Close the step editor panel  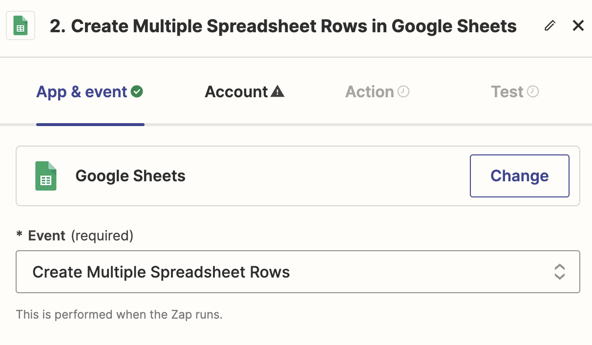(x=578, y=26)
